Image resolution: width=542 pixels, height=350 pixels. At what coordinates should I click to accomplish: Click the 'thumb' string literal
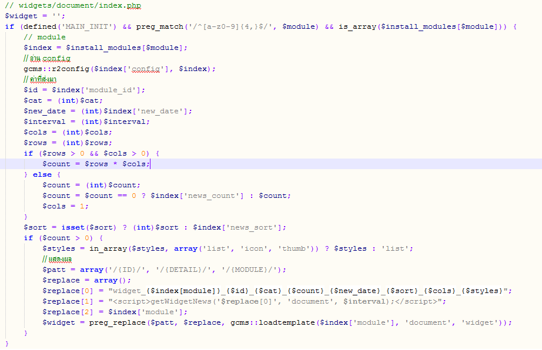(294, 248)
